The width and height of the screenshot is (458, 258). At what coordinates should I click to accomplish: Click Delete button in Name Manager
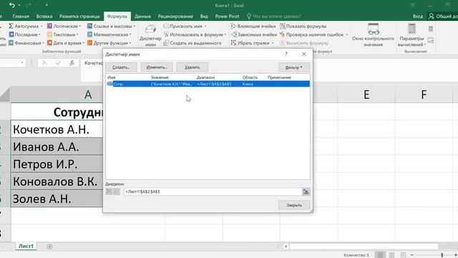pyautogui.click(x=193, y=67)
